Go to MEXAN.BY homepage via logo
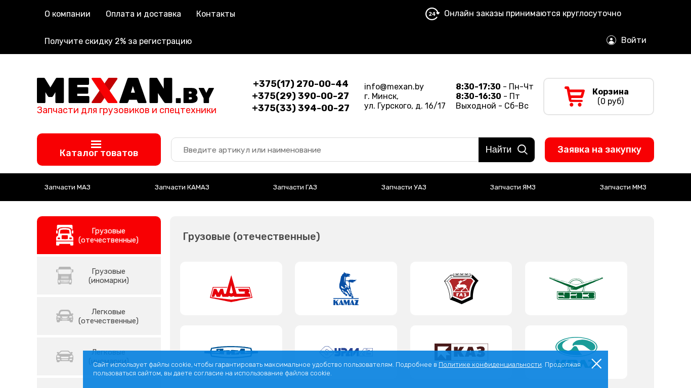This screenshot has width=691, height=388. coord(125,90)
